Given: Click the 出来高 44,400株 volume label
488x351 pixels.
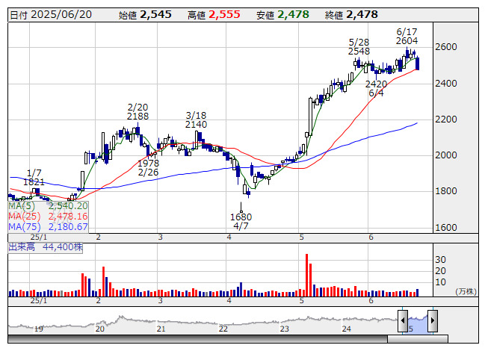Looking at the screenshot, I should pyautogui.click(x=46, y=247).
